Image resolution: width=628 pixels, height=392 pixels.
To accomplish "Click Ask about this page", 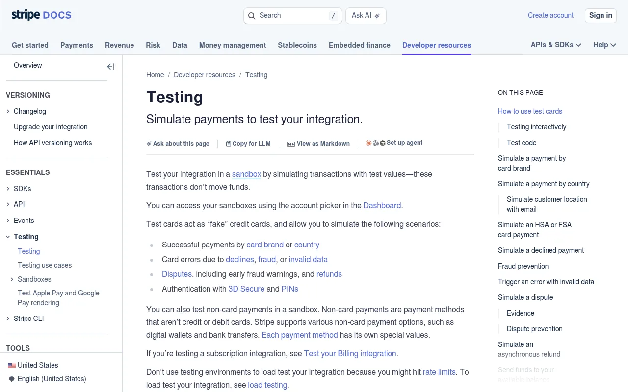I will [x=178, y=144].
